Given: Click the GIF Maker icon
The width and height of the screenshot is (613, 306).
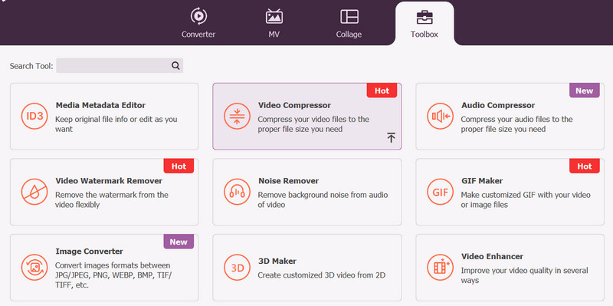Looking at the screenshot, I should 440,192.
